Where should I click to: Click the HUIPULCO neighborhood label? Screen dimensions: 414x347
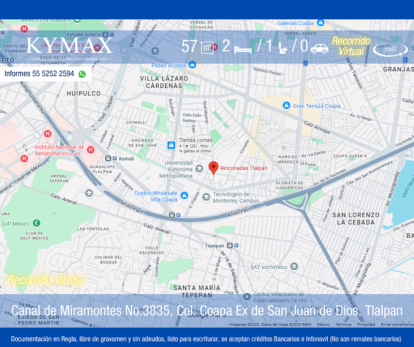84,93
